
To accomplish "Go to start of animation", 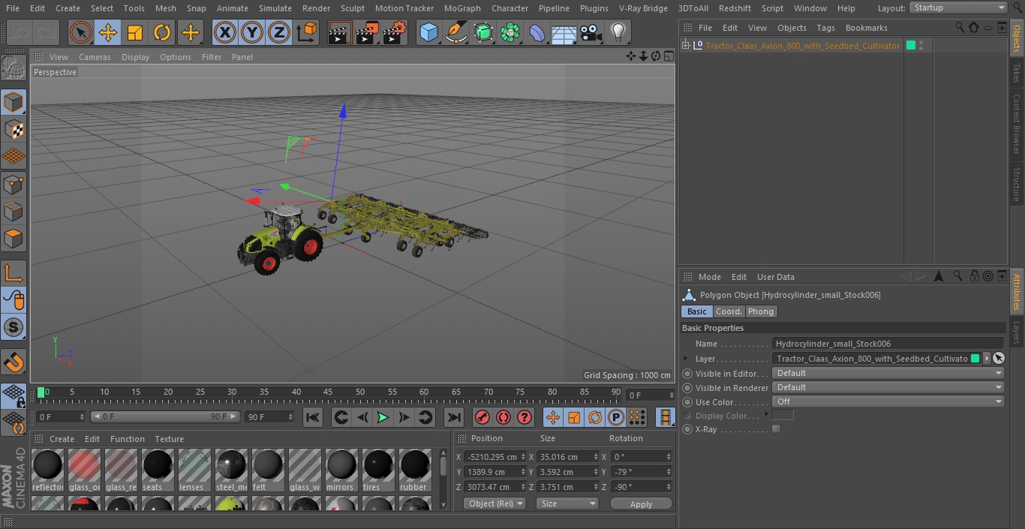I will click(x=313, y=417).
